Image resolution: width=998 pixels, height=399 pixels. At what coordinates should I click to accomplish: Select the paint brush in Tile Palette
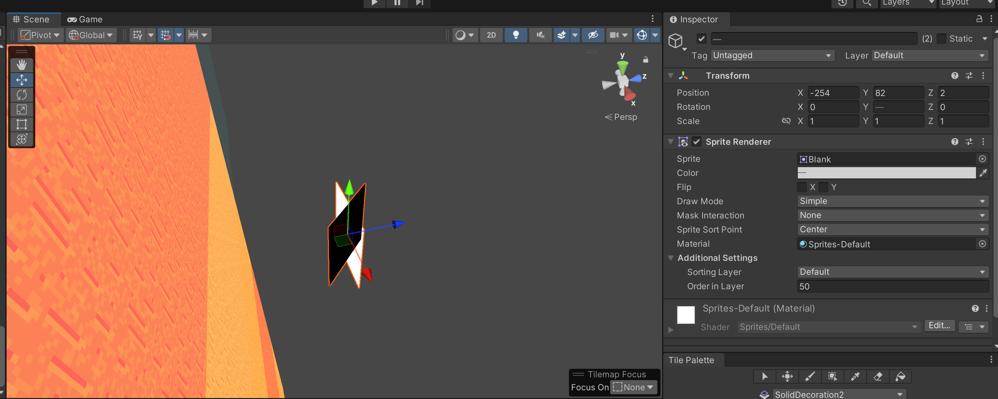pos(810,376)
